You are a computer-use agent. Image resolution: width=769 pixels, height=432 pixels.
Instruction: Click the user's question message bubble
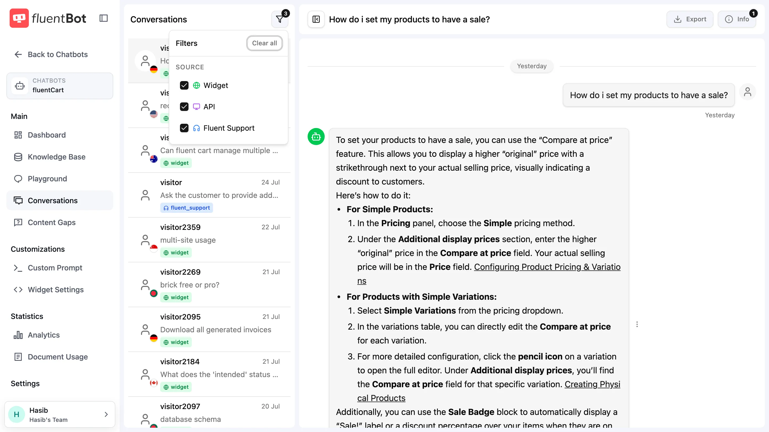point(649,95)
